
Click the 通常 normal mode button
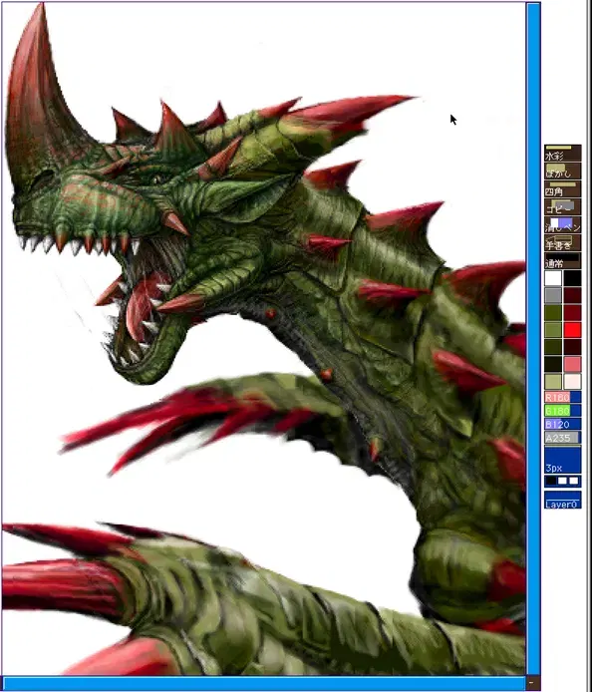562,260
